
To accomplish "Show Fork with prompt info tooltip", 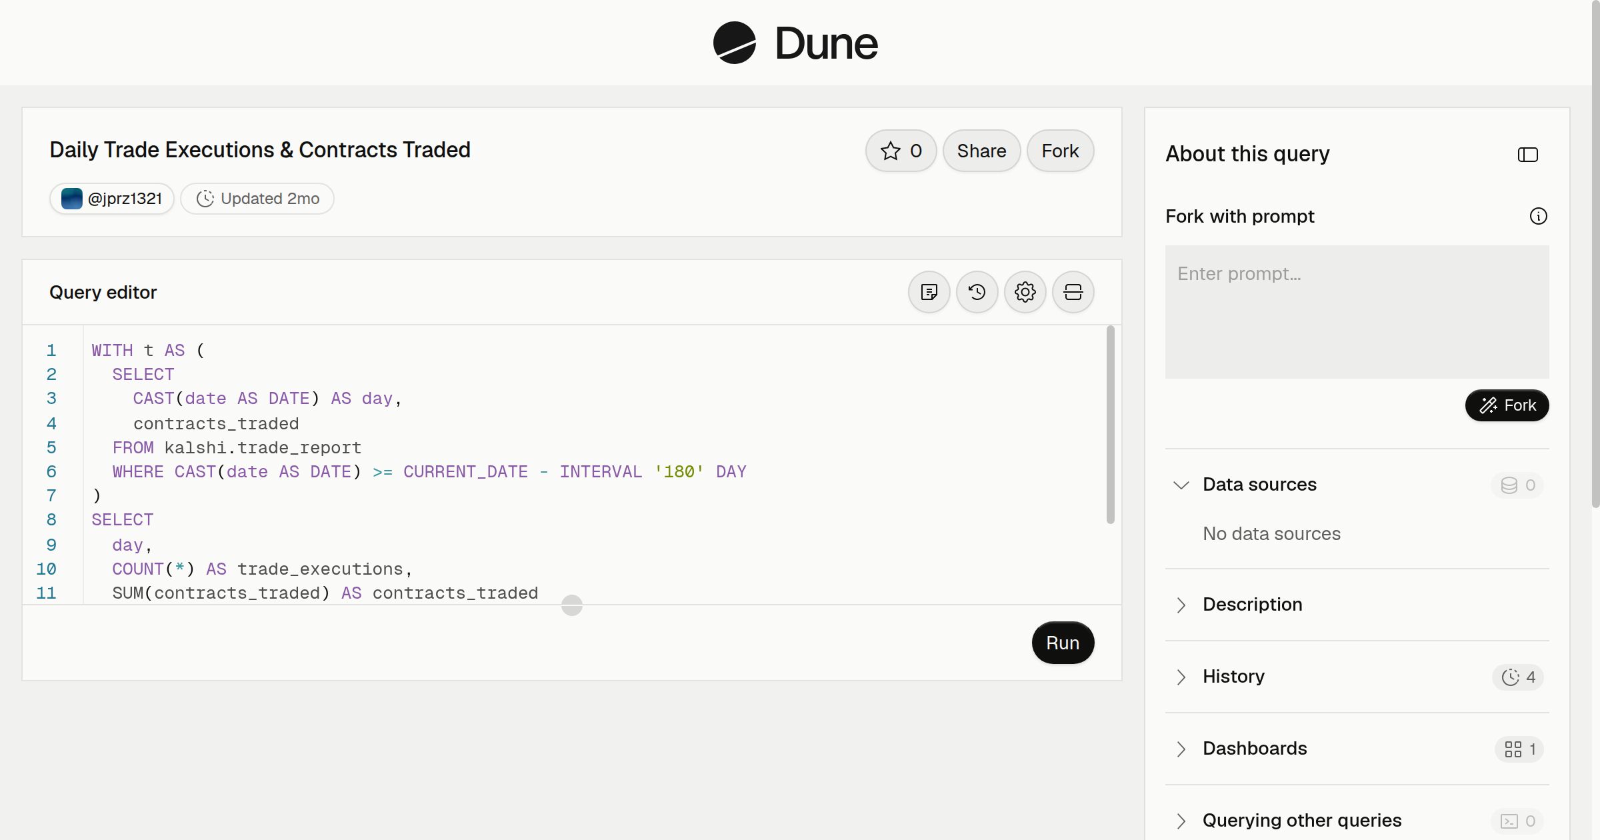I will (1538, 216).
